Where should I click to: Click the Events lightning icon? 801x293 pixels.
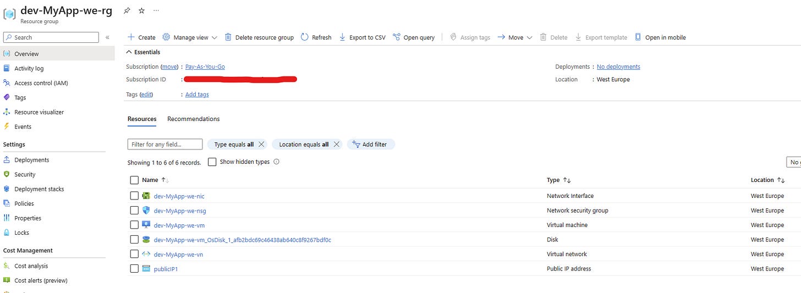[7, 126]
